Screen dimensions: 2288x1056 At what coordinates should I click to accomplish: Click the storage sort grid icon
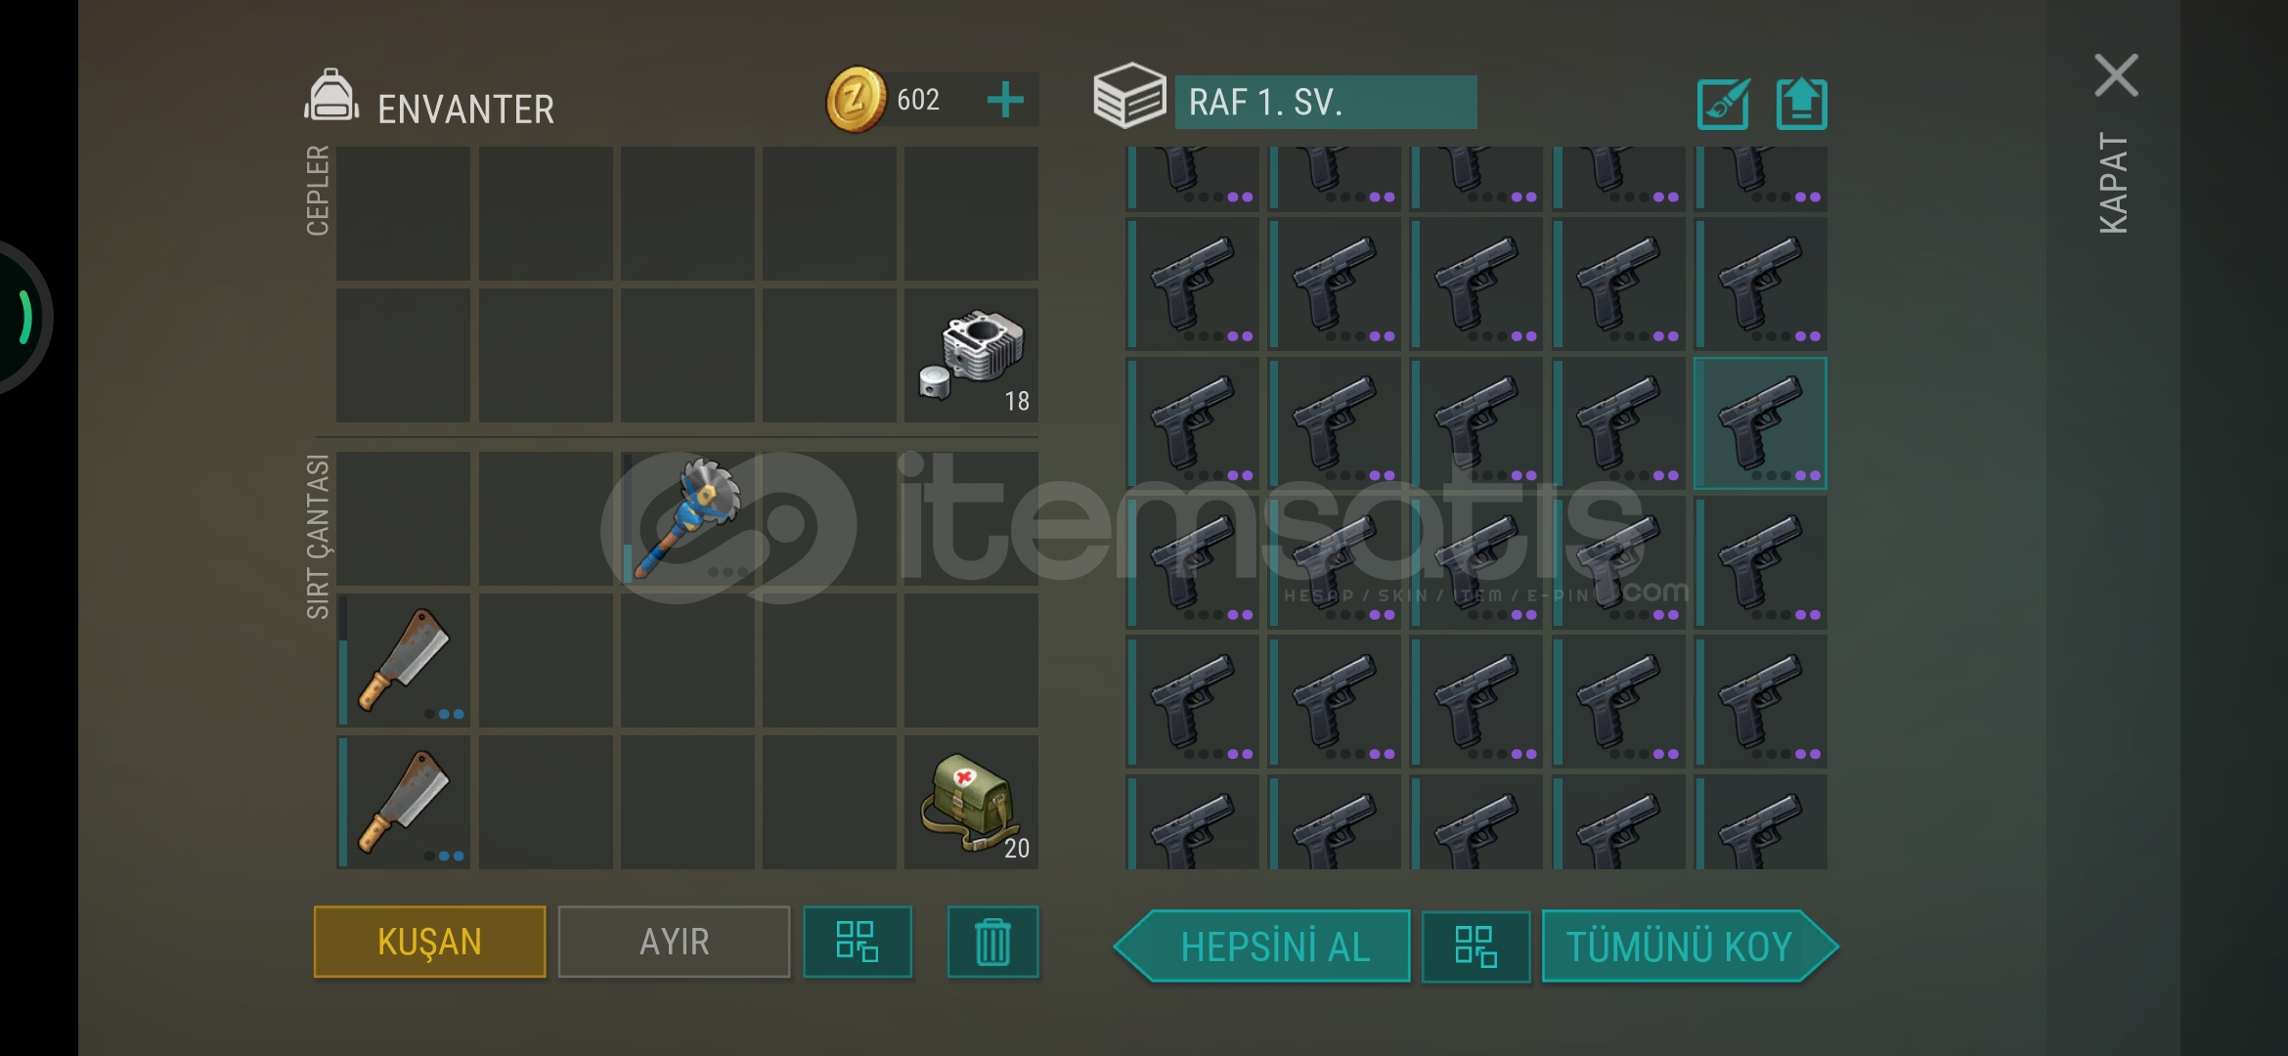point(1475,946)
